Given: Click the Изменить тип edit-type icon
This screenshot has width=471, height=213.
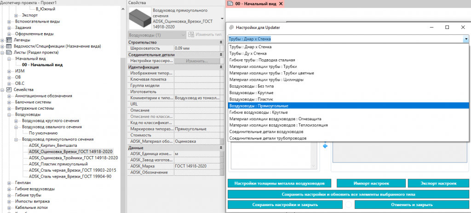Looking at the screenshot, I should coord(191,34).
